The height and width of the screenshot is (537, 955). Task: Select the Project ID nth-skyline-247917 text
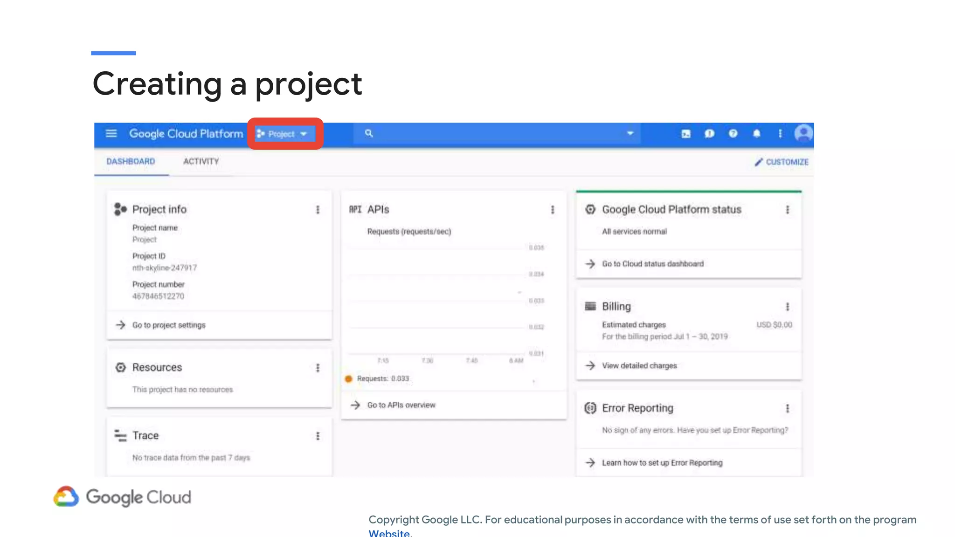(x=165, y=268)
